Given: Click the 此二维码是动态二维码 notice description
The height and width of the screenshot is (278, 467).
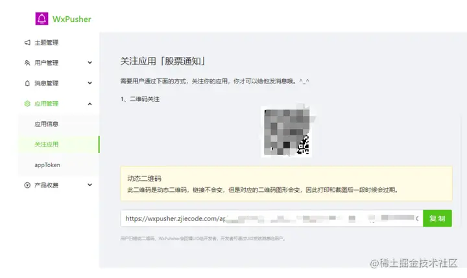Looking at the screenshot, I should [x=263, y=190].
